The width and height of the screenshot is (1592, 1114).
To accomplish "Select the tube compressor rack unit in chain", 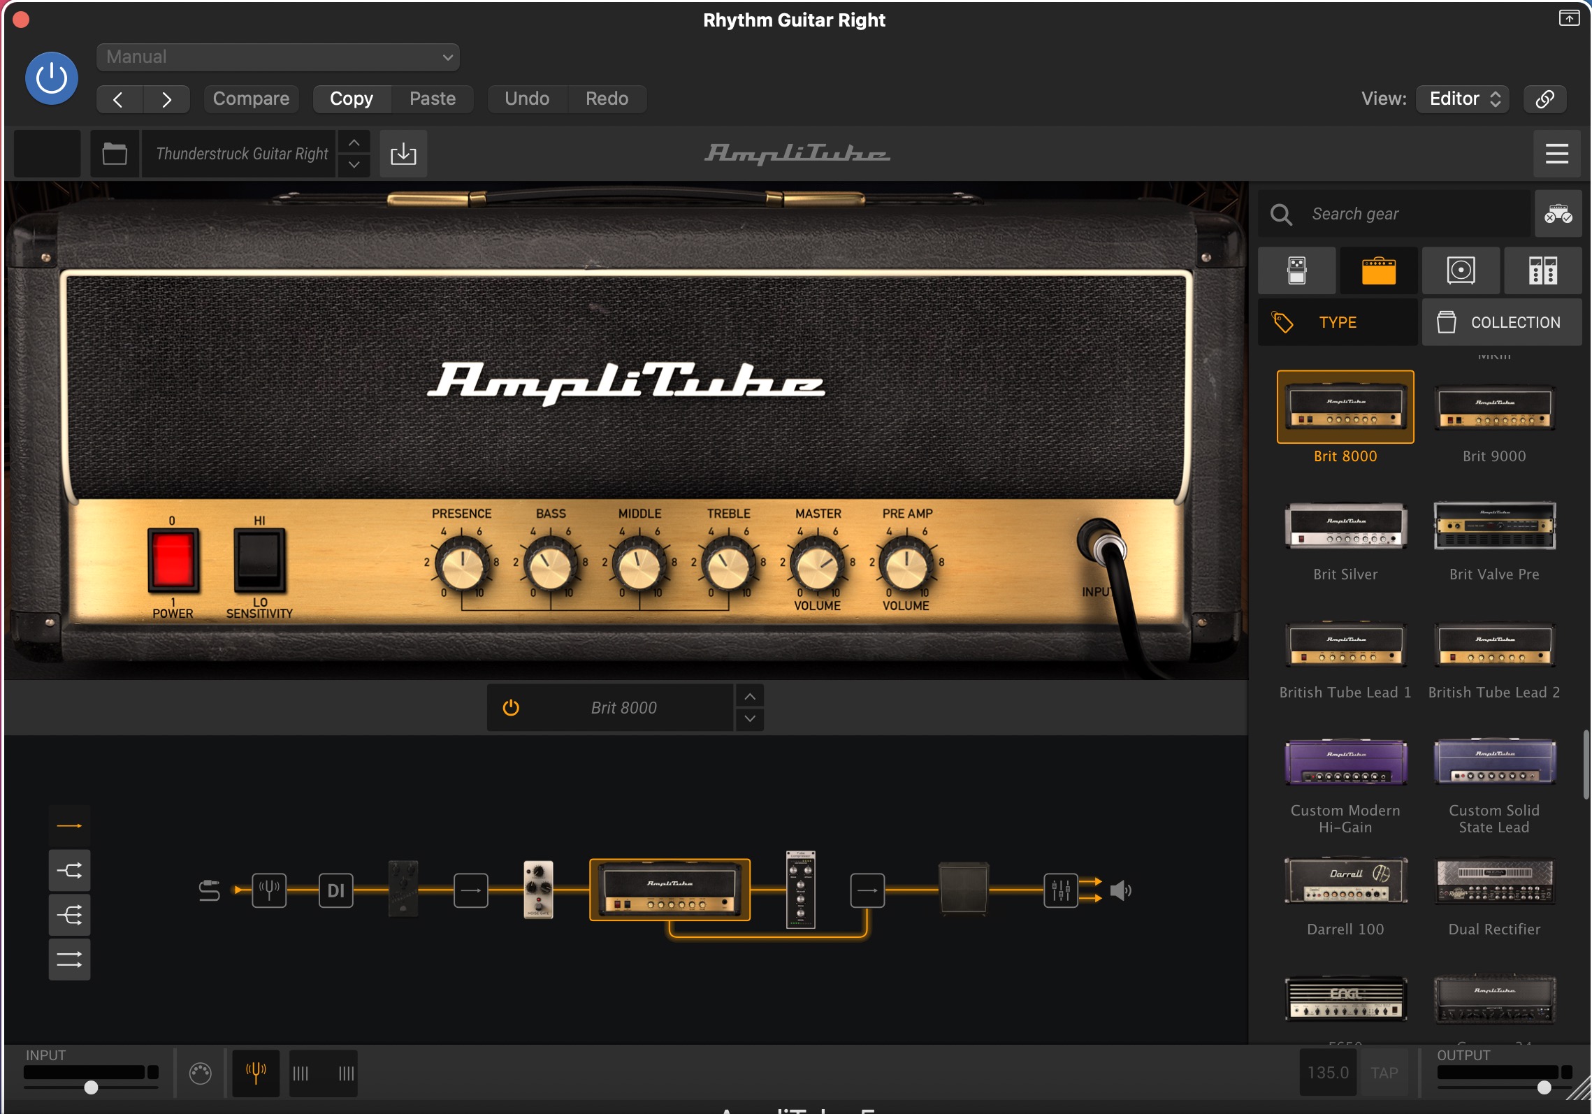I will click(x=801, y=890).
